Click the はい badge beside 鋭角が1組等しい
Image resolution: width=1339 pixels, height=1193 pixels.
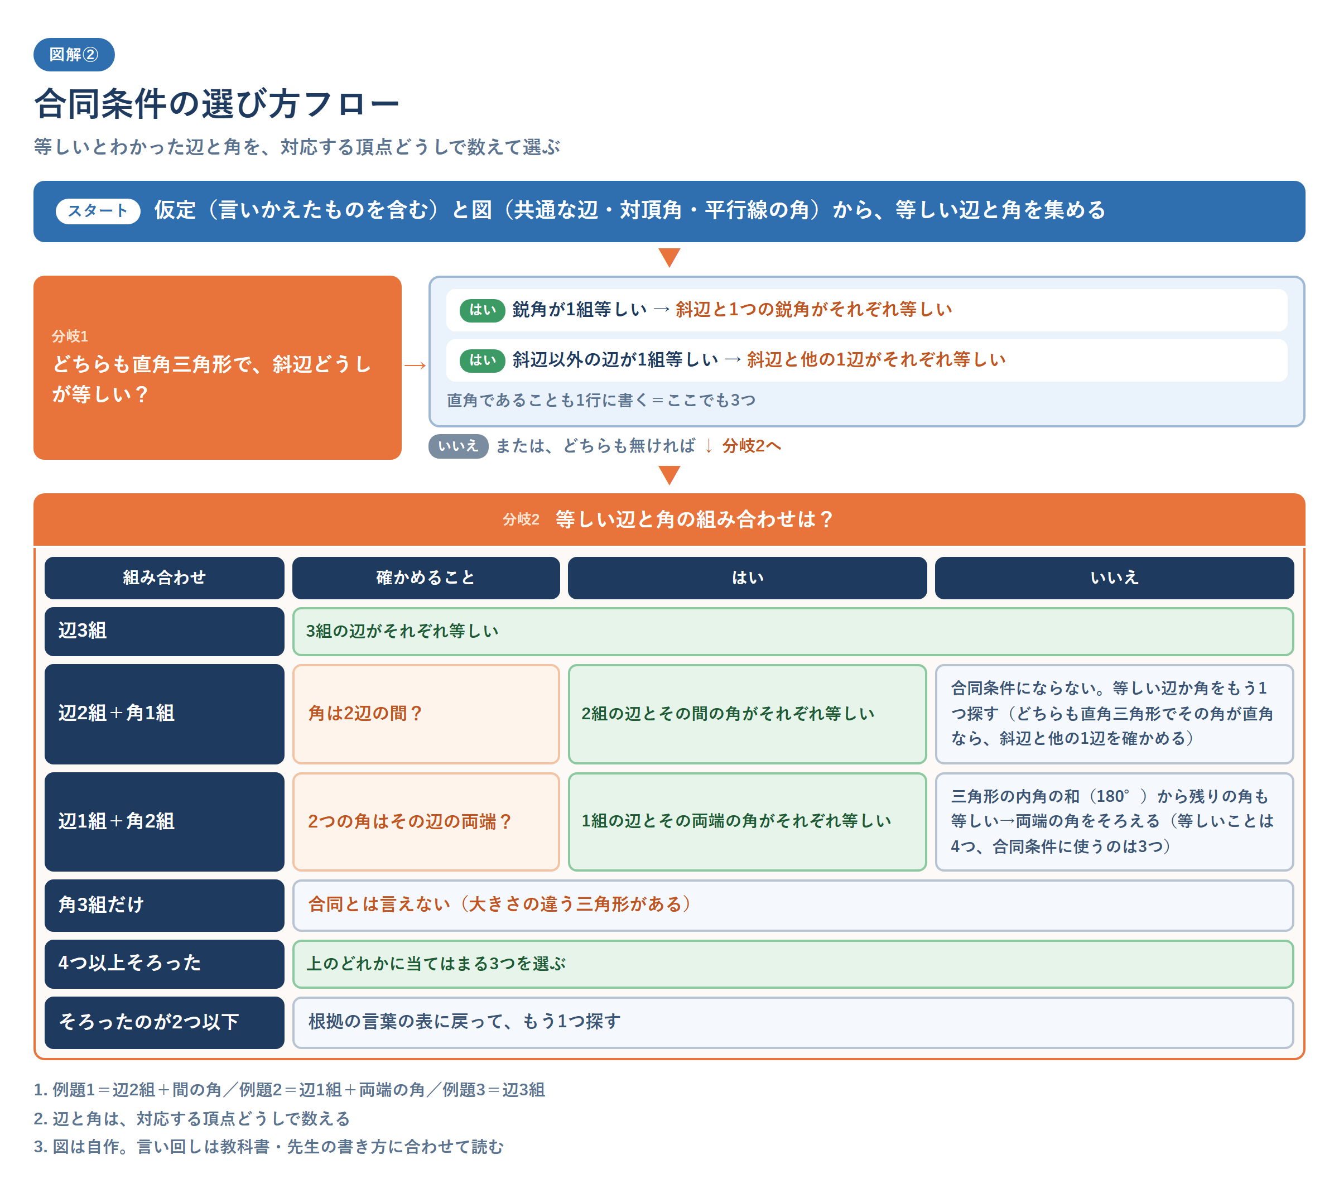point(481,310)
